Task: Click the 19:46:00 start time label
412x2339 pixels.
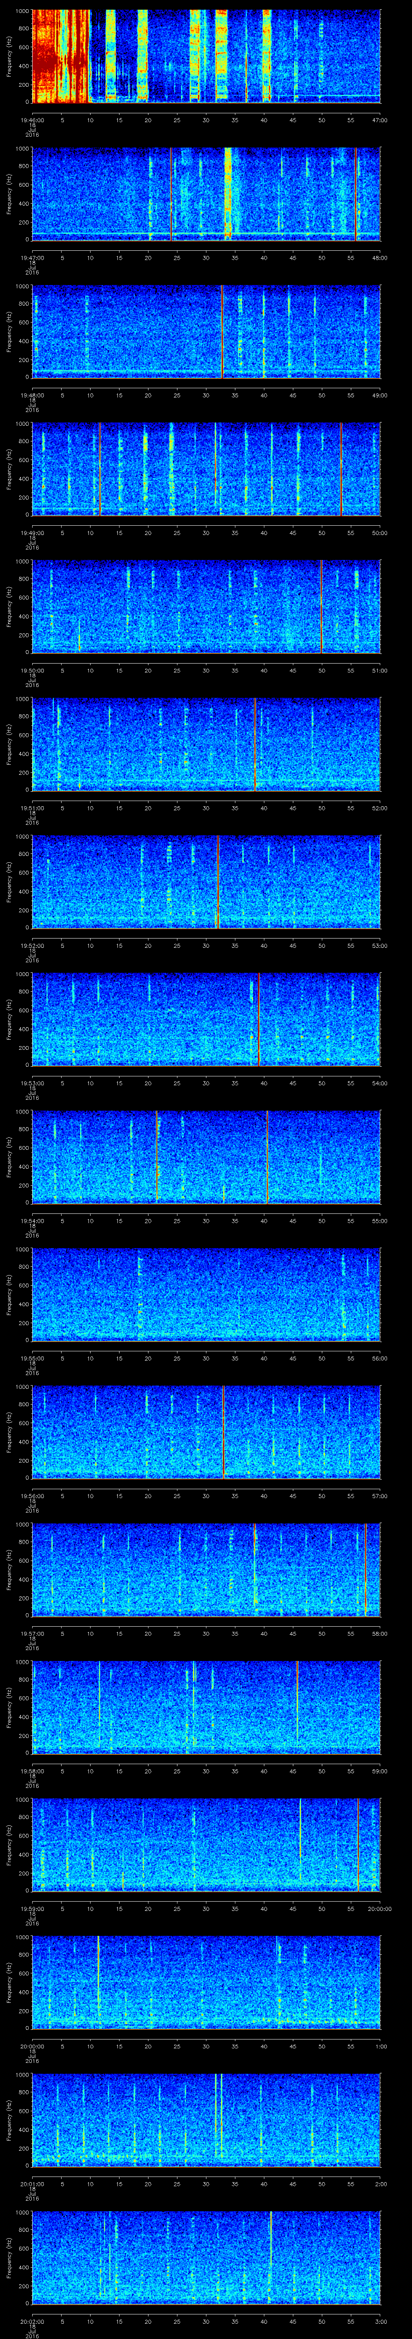Action: point(33,120)
